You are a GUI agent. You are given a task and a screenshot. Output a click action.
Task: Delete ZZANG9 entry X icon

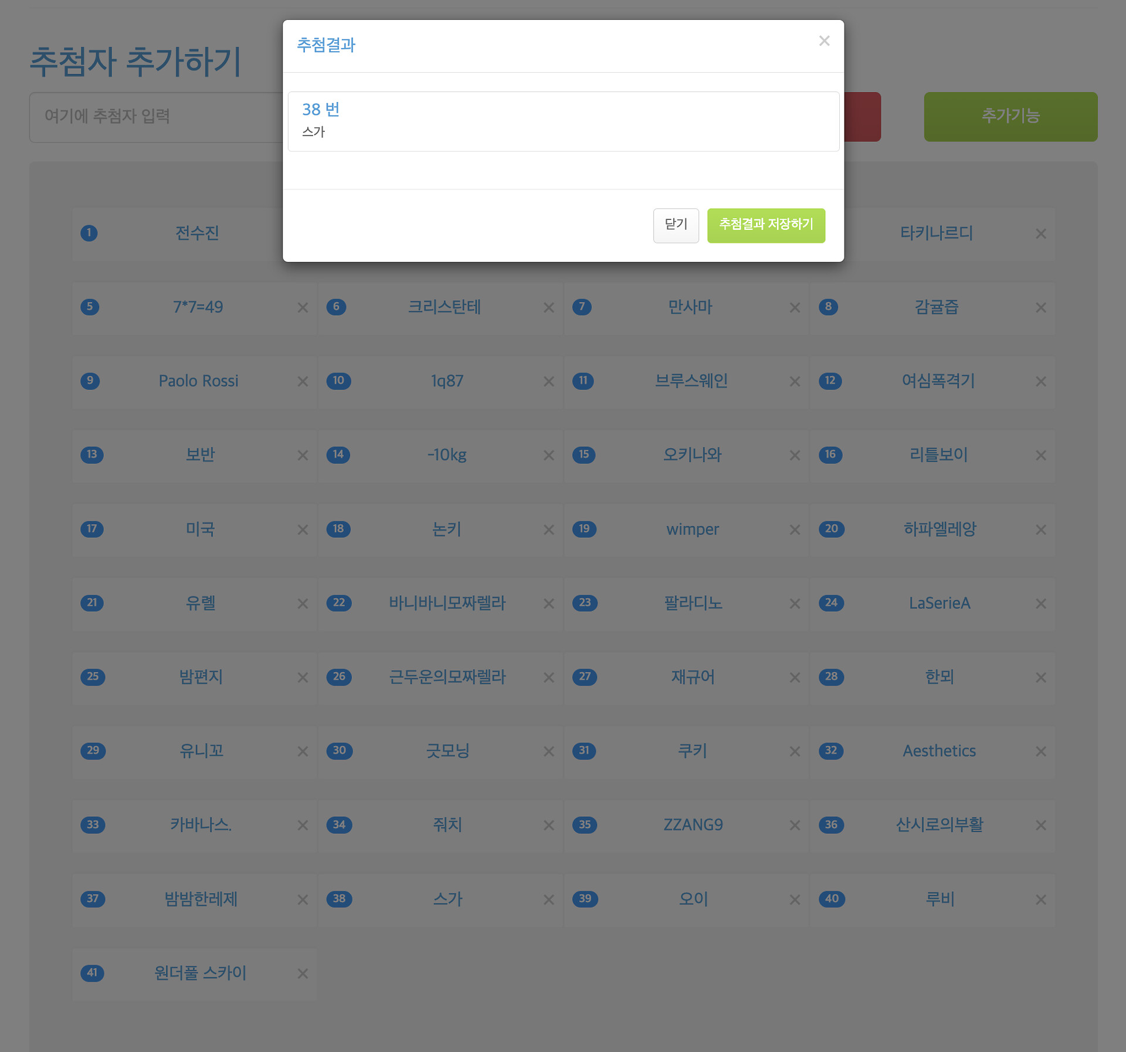(795, 825)
